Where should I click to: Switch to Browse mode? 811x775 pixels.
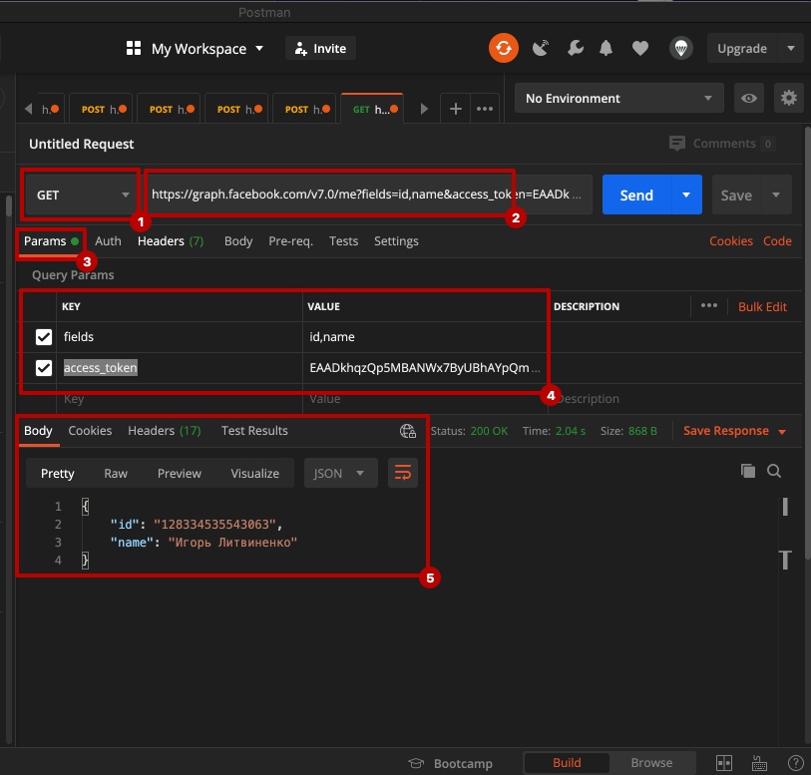coord(651,763)
